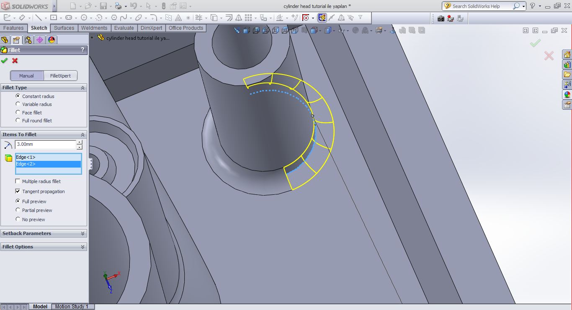Confirm the fillet with the green checkmark

click(x=5, y=61)
